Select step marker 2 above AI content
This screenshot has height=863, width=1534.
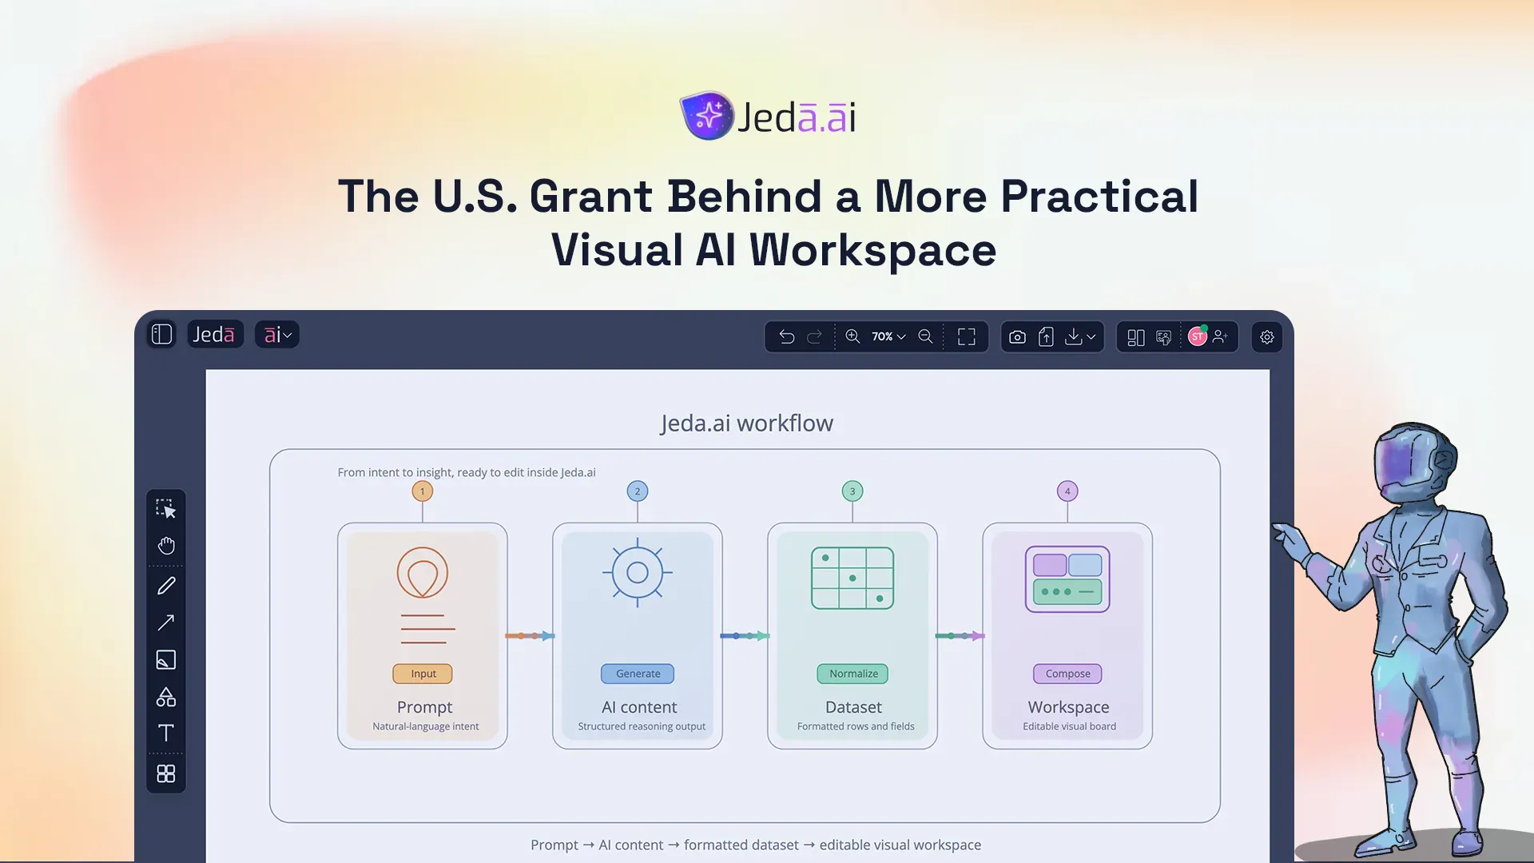click(638, 491)
